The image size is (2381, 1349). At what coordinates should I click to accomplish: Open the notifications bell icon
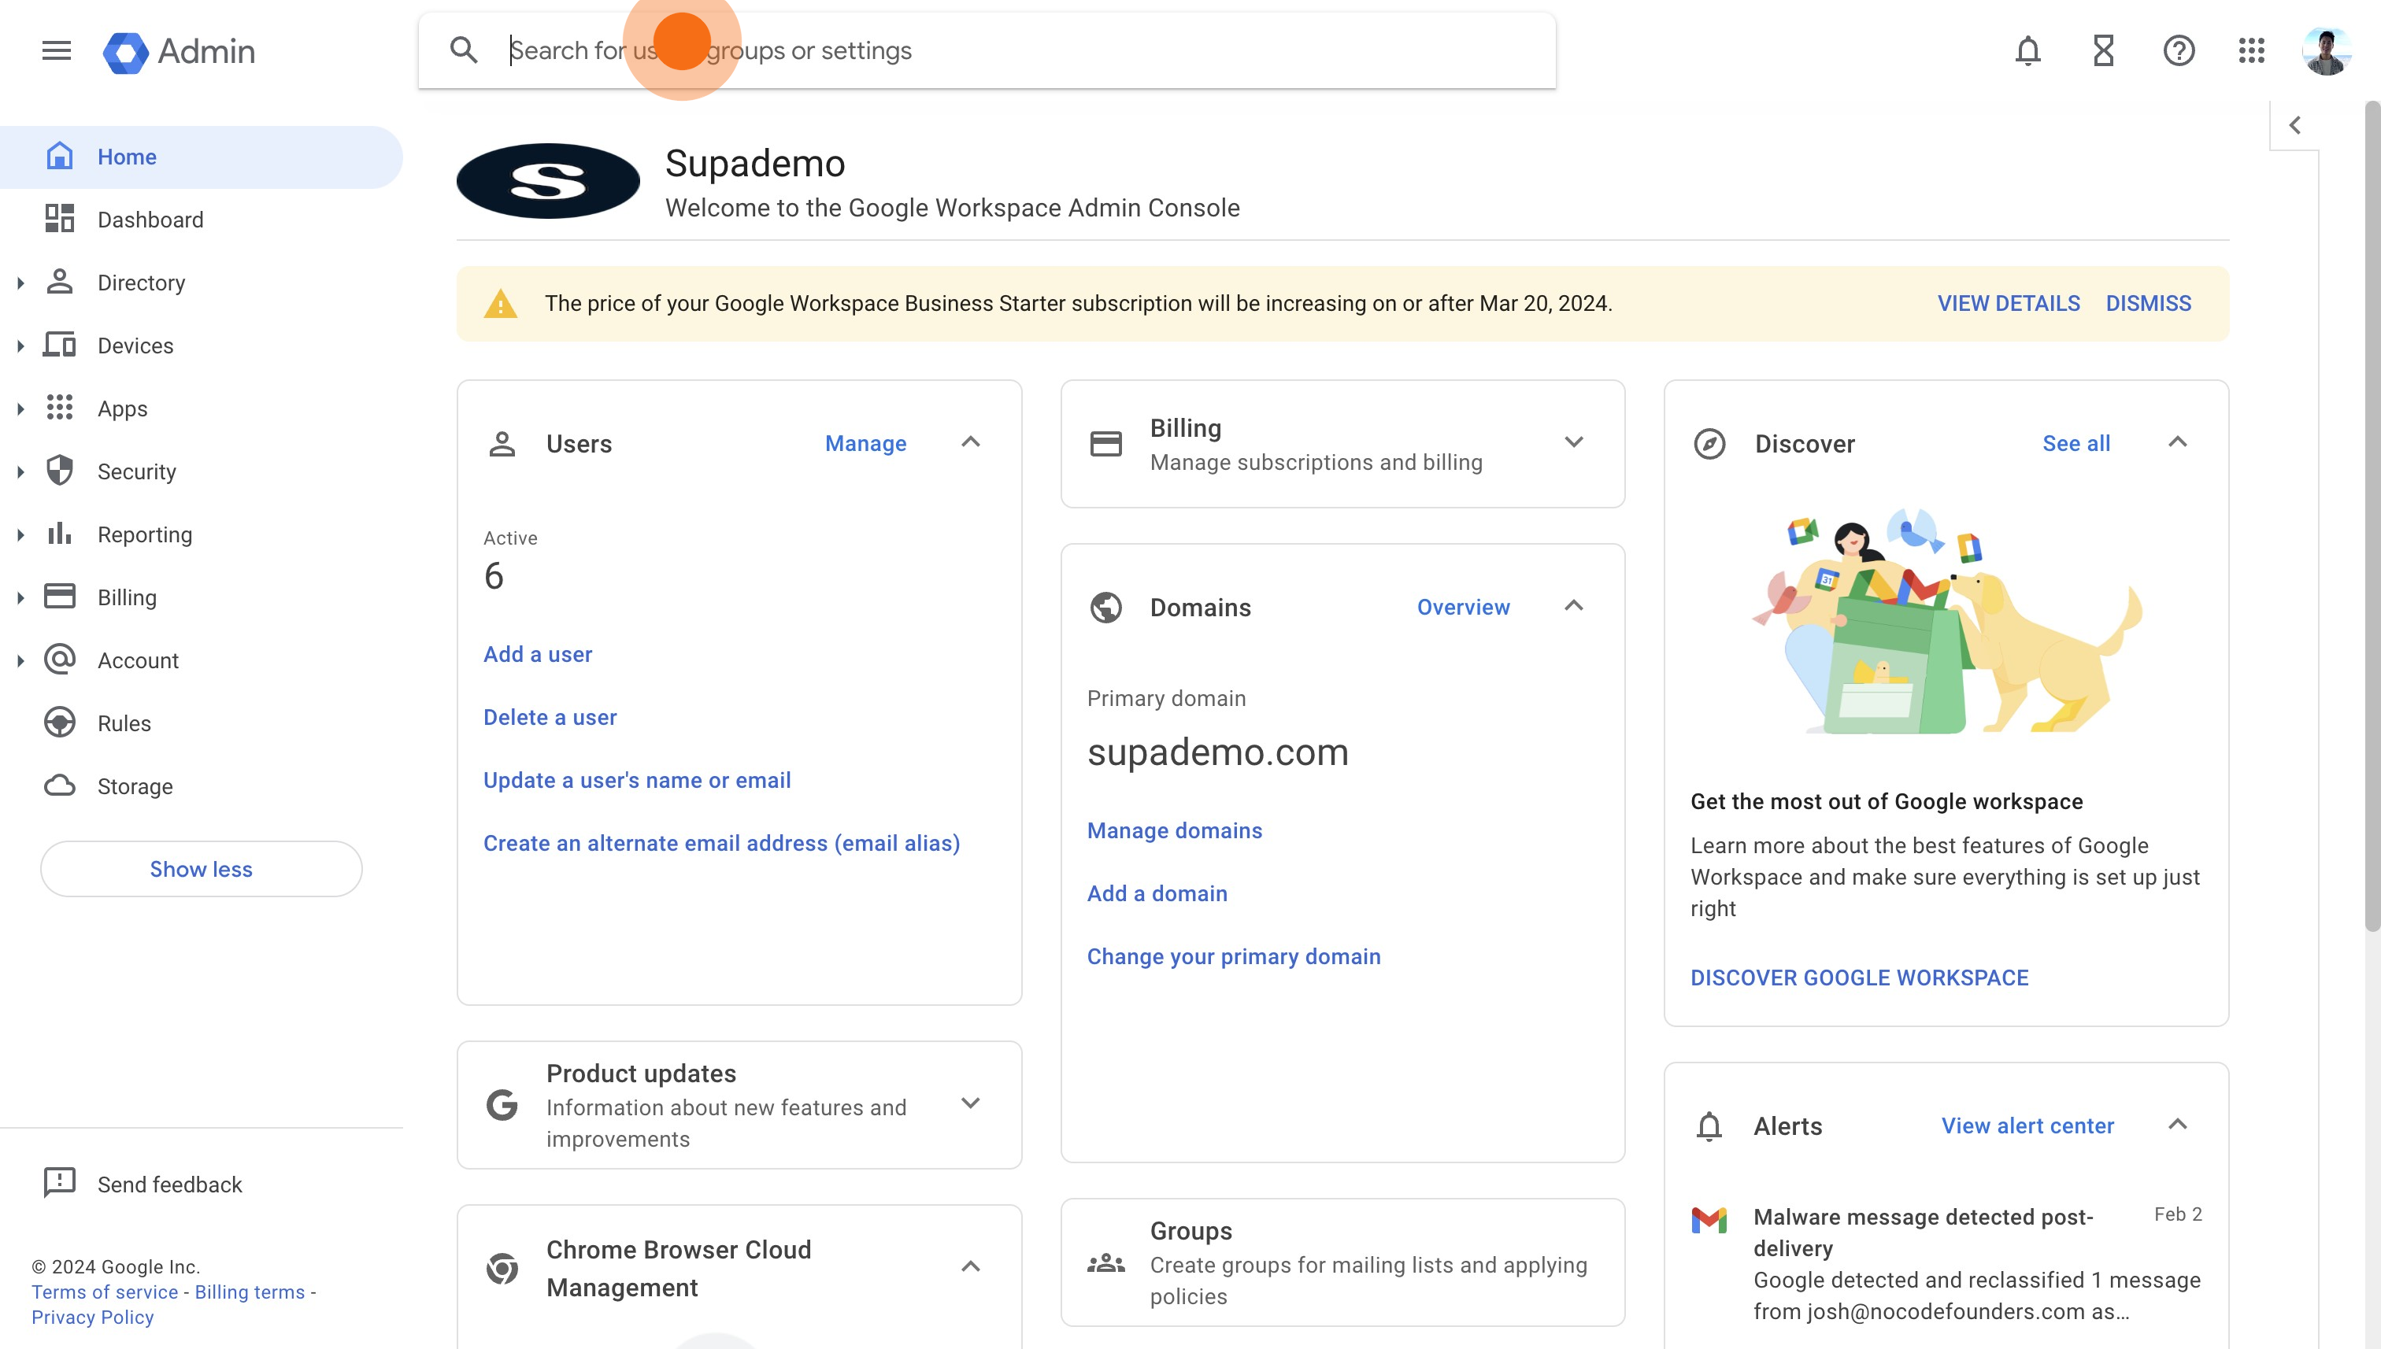coord(2027,50)
